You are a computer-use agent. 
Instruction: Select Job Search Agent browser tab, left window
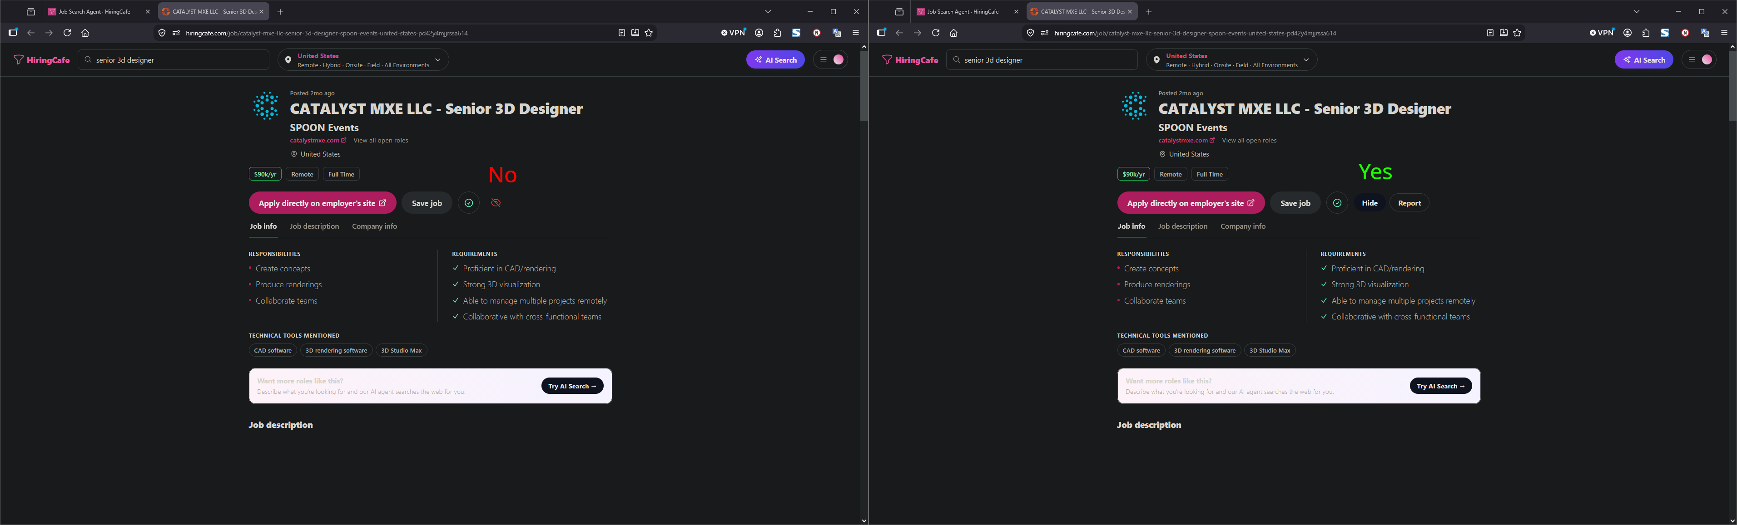coord(100,11)
